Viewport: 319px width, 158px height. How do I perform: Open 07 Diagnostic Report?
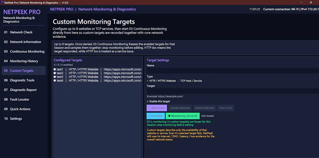(x=24, y=90)
